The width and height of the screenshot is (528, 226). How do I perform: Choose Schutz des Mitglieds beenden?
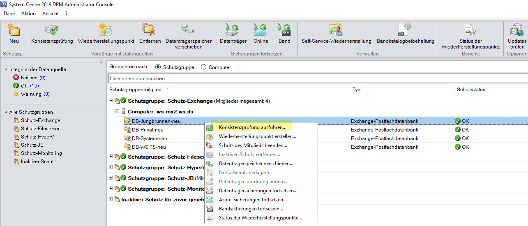tap(261, 145)
